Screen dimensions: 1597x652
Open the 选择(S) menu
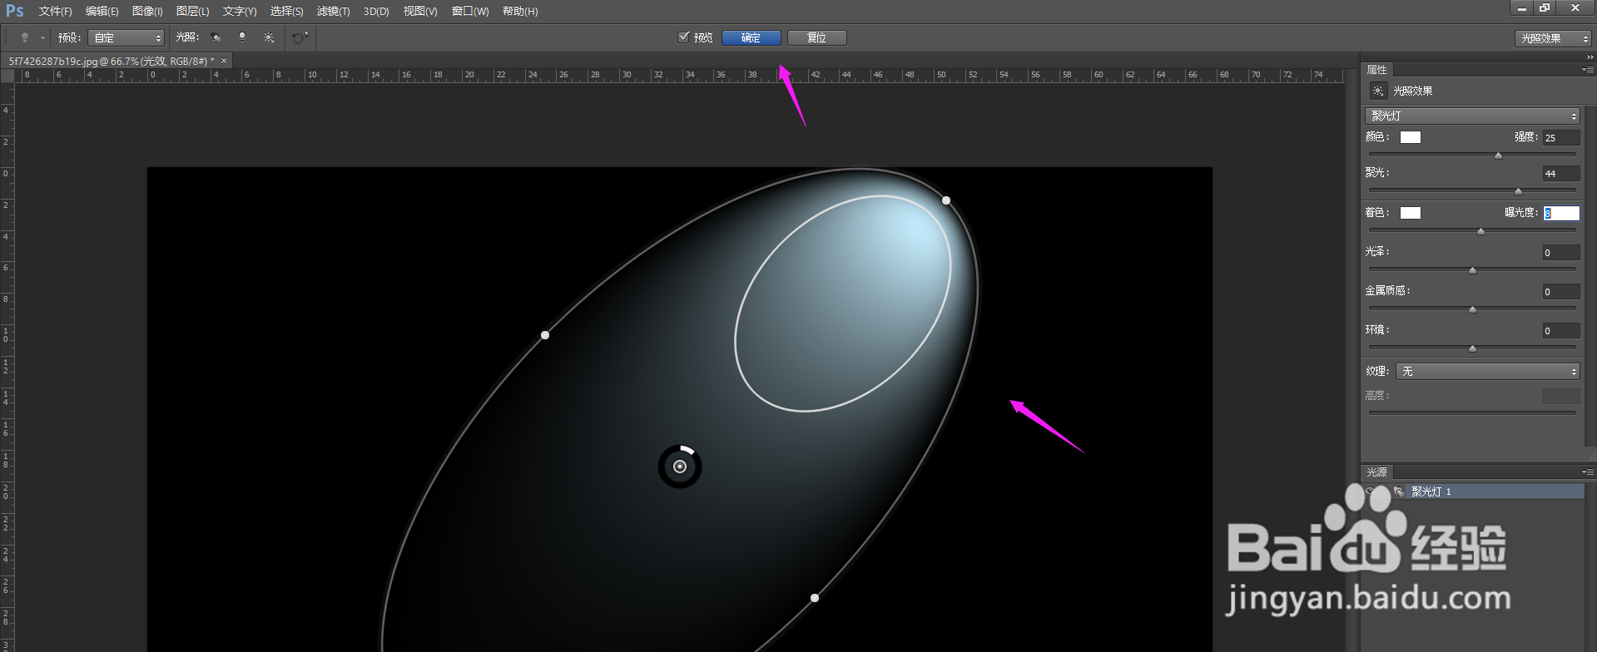pos(286,12)
